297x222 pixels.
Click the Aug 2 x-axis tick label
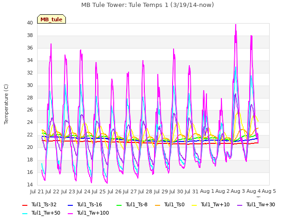coord(223,191)
